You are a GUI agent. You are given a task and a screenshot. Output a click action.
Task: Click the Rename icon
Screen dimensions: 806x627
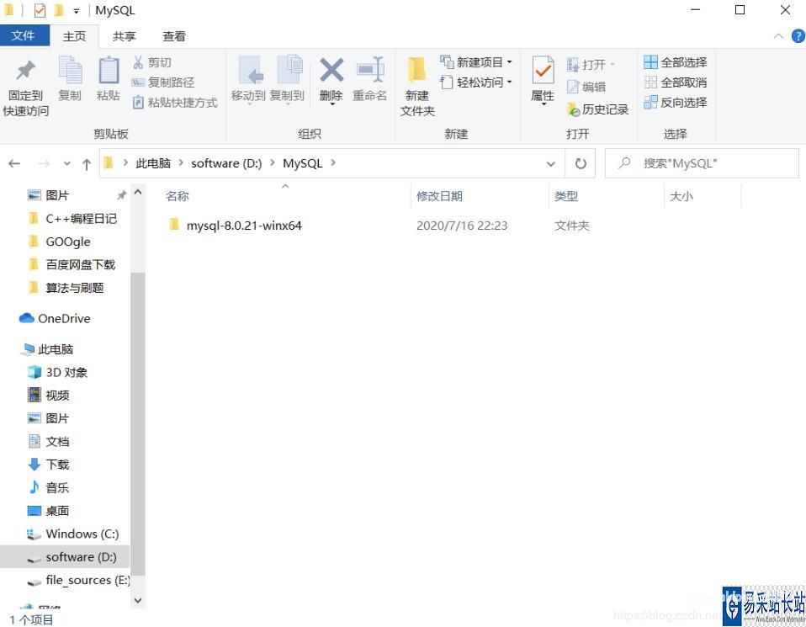370,70
